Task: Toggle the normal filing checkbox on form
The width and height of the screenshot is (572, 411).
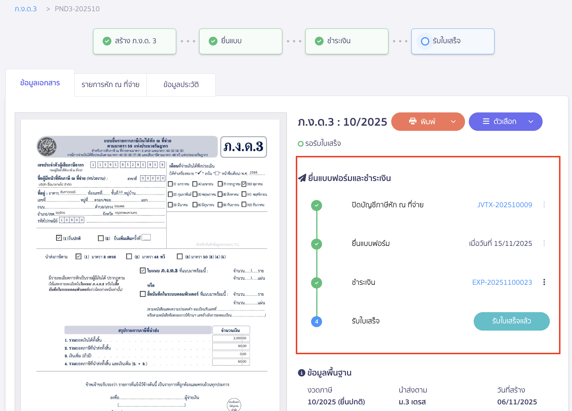Action: click(59, 238)
